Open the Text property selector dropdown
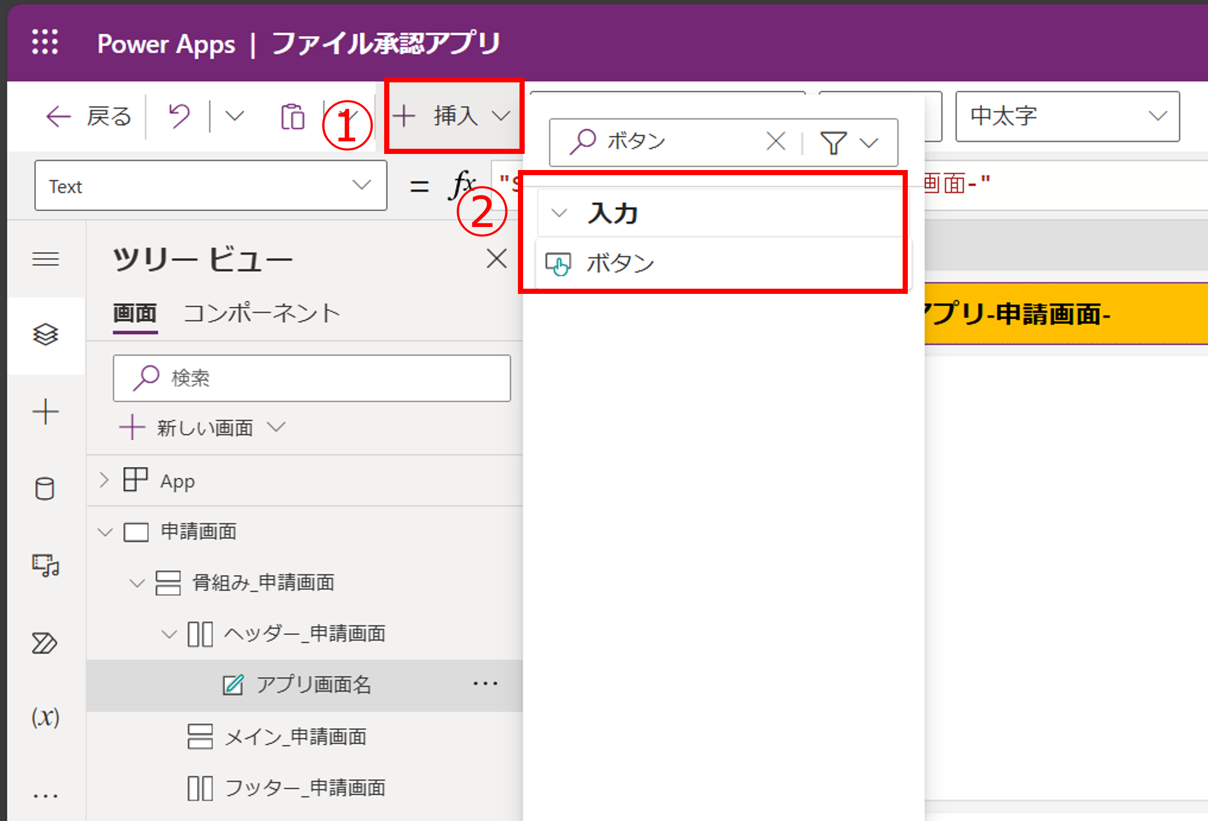This screenshot has width=1208, height=821. pyautogui.click(x=210, y=186)
